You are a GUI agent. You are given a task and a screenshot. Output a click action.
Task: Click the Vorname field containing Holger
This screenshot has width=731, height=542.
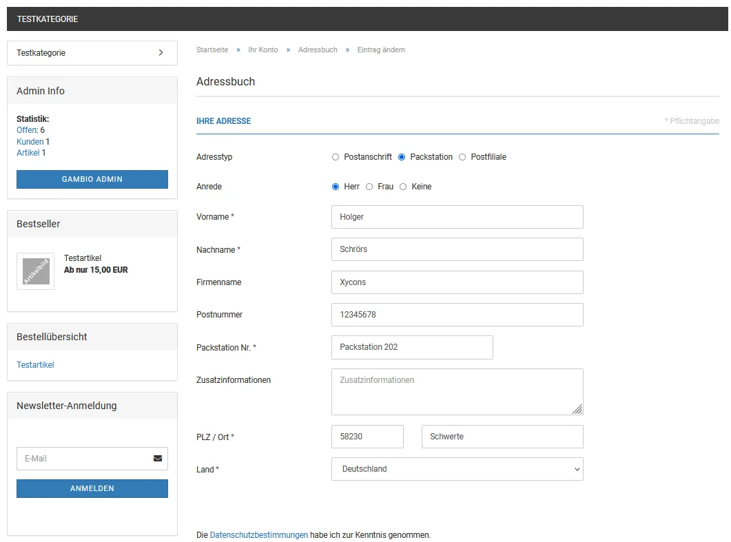point(457,217)
